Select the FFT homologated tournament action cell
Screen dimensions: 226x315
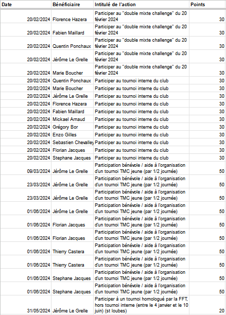[141, 305]
